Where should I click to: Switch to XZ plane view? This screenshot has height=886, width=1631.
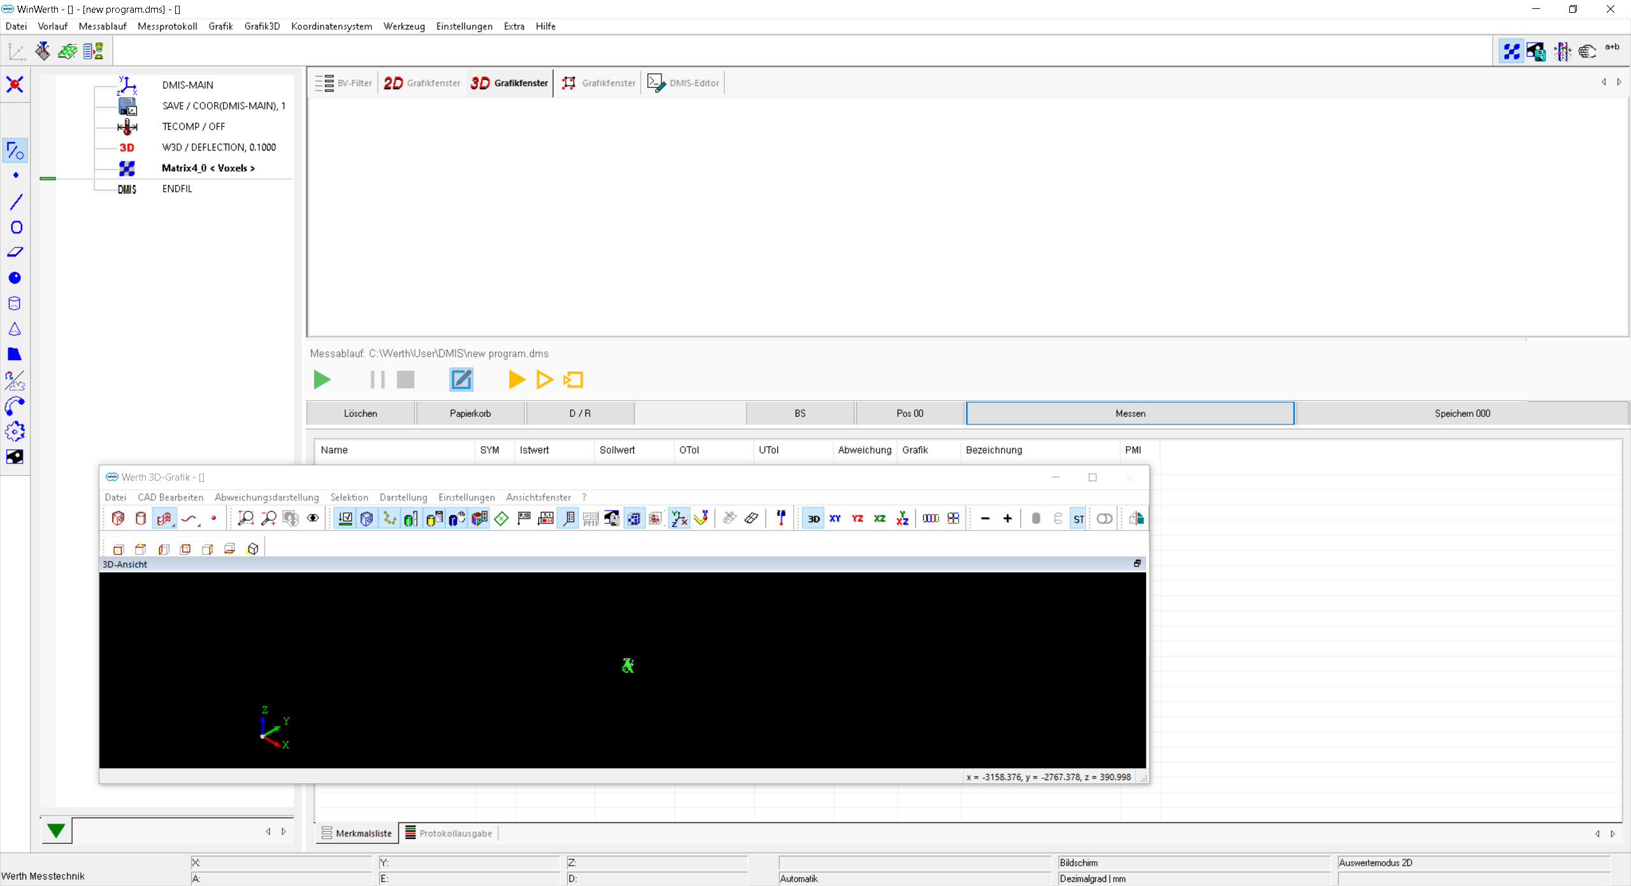coord(880,519)
